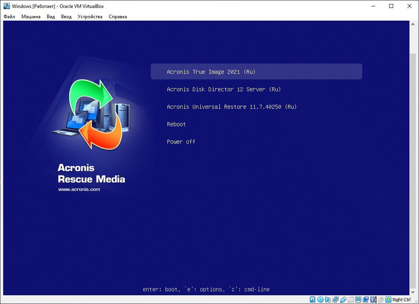This screenshot has height=304, width=419.
Task: Maximize the VirtualBox window
Action: [391, 6]
